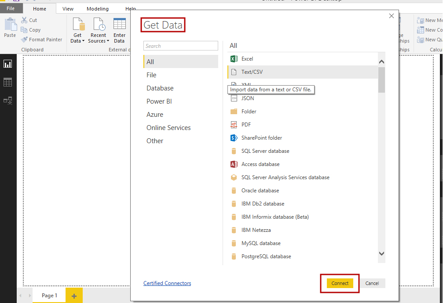Open the File menu
The image size is (443, 303).
tap(11, 8)
